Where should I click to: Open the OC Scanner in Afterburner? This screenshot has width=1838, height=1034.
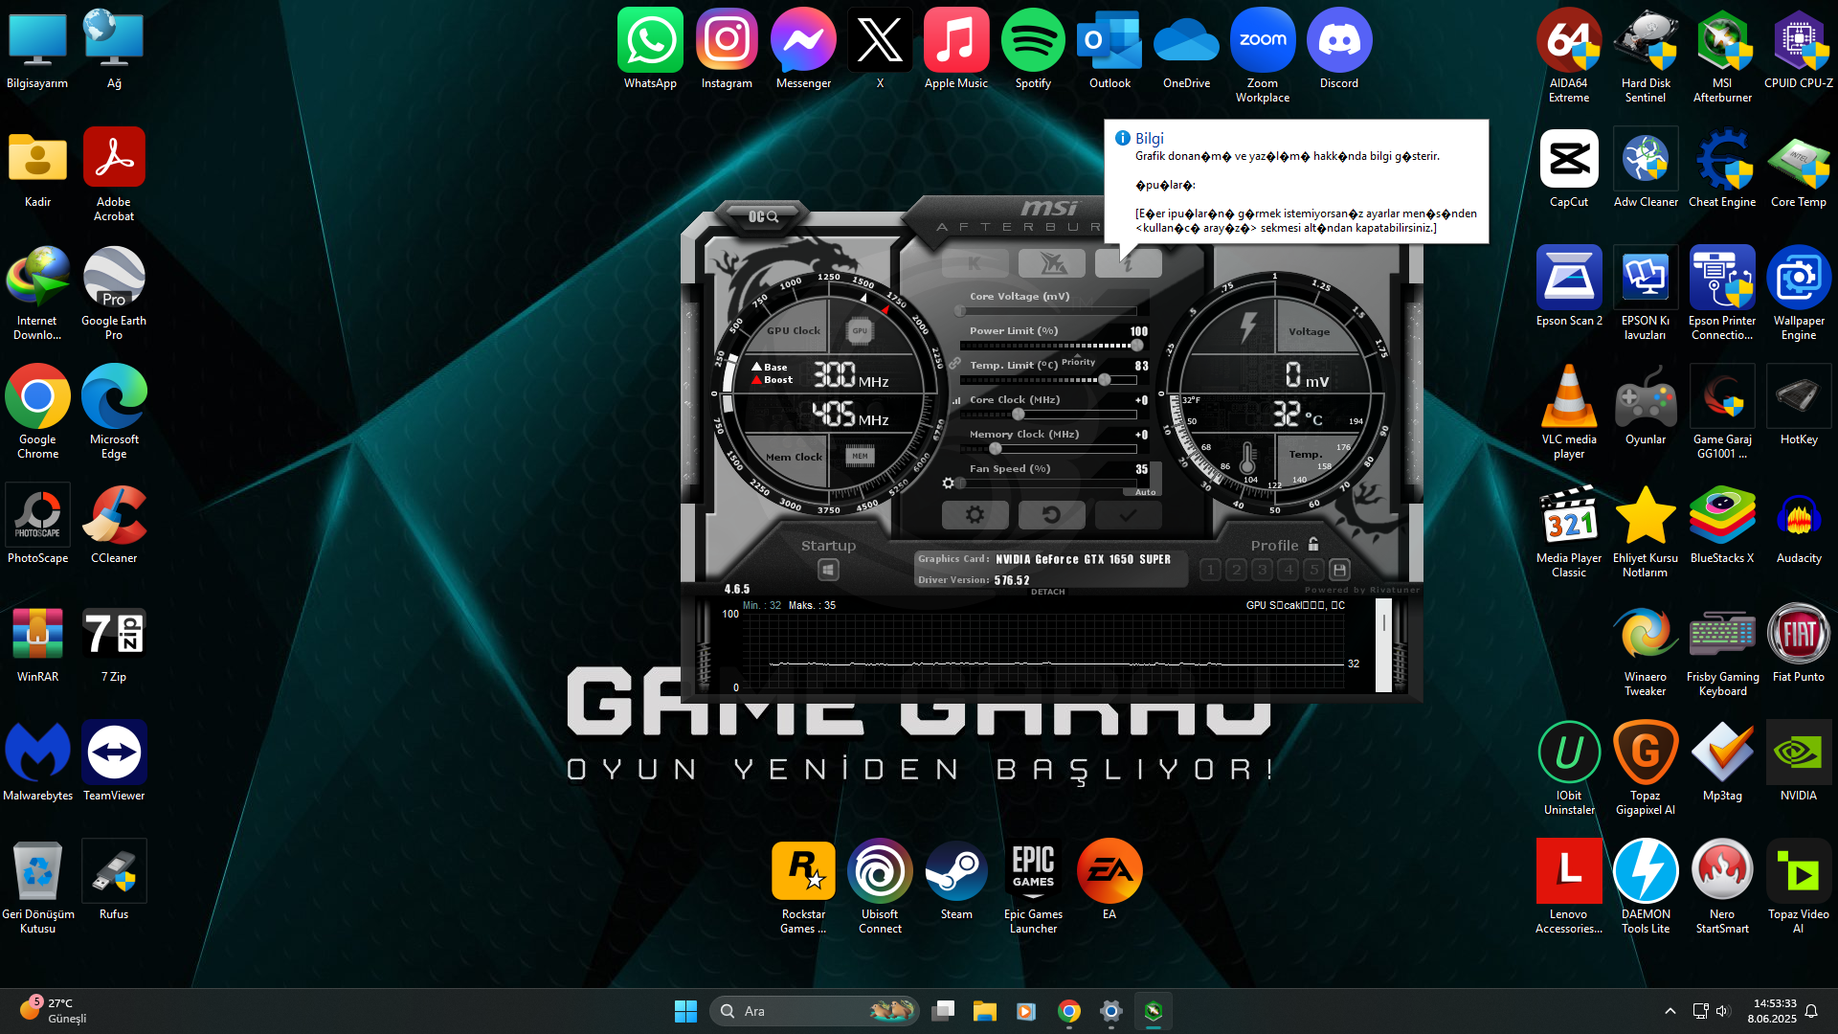click(x=763, y=216)
